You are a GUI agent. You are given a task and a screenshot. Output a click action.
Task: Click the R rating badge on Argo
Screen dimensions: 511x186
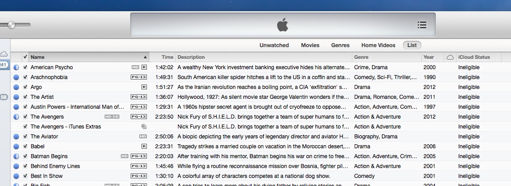click(x=144, y=87)
